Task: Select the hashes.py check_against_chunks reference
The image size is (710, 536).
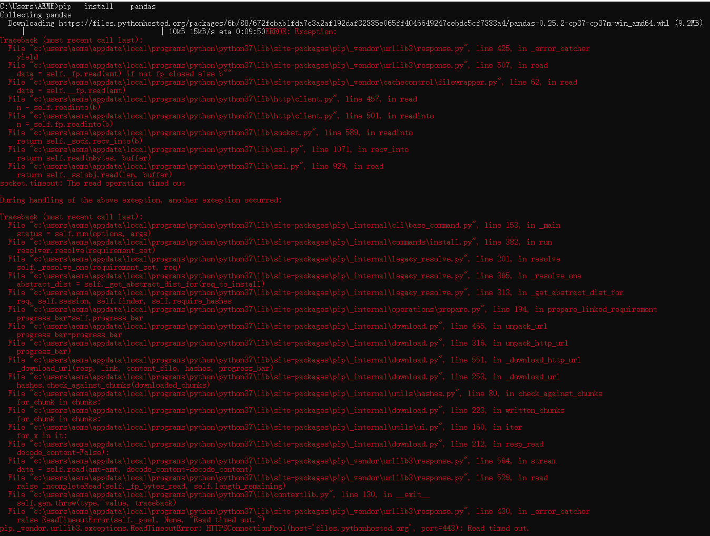Action: tap(305, 393)
